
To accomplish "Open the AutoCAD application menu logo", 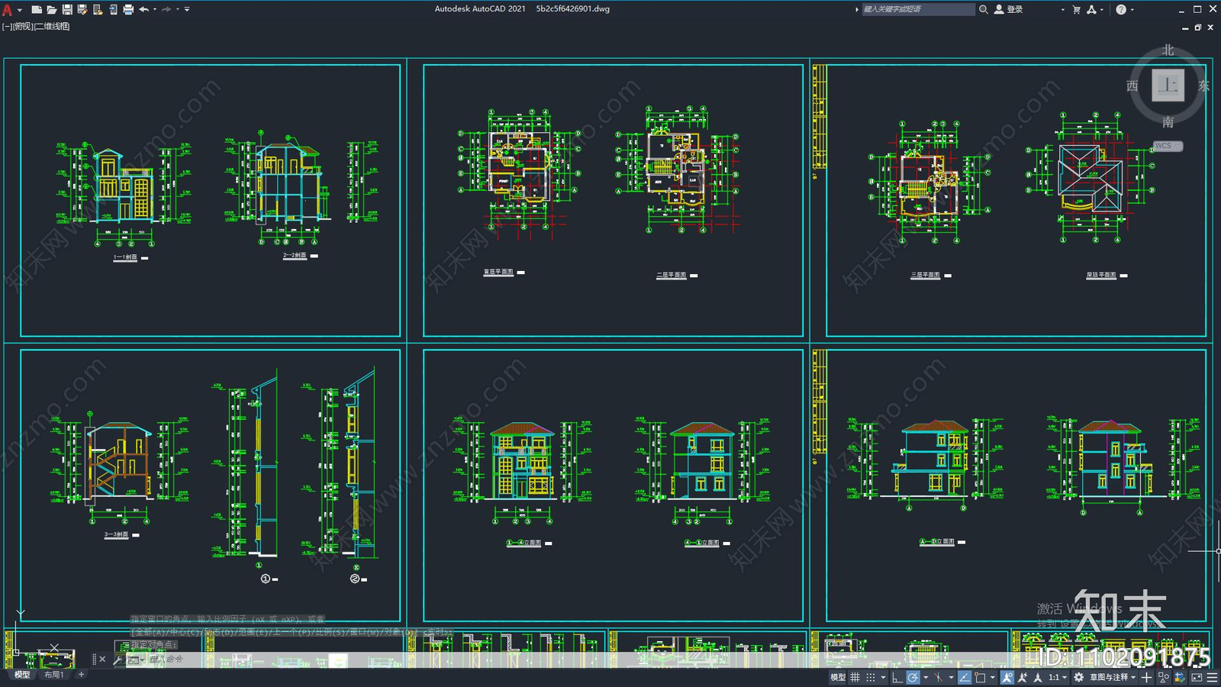I will click(x=8, y=9).
